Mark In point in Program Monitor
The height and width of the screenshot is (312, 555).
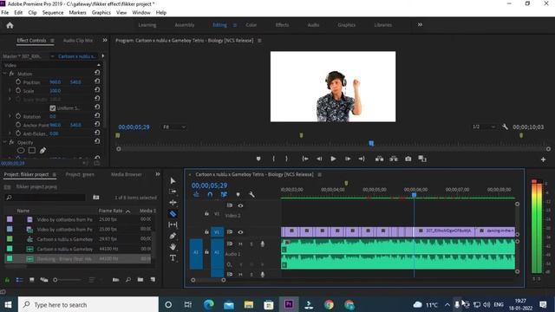(x=274, y=159)
